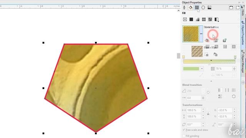Toggle the docker scroll mode button
This screenshot has width=246, height=138.
(231, 7)
